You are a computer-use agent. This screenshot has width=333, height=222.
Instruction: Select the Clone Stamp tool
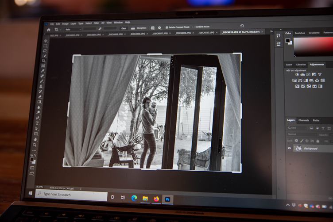41,86
